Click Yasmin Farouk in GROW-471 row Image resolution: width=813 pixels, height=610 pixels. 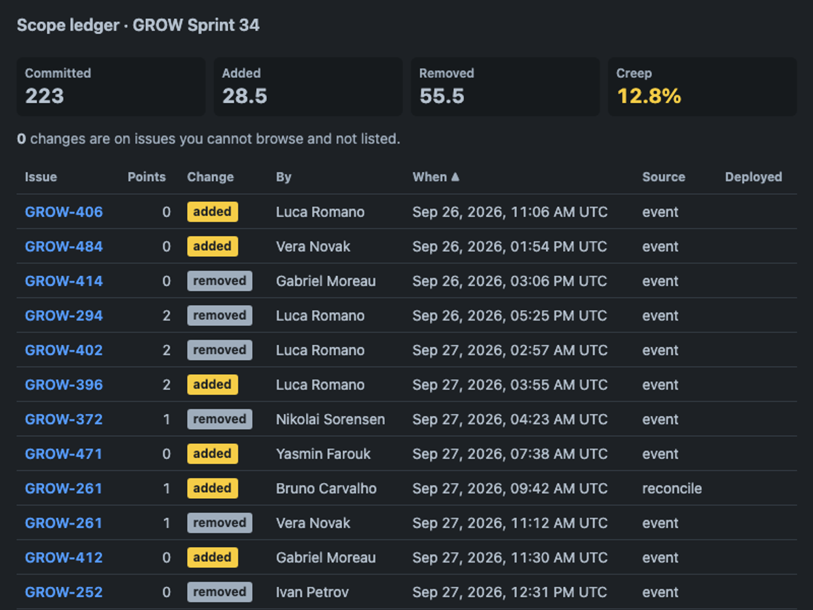[x=323, y=454]
